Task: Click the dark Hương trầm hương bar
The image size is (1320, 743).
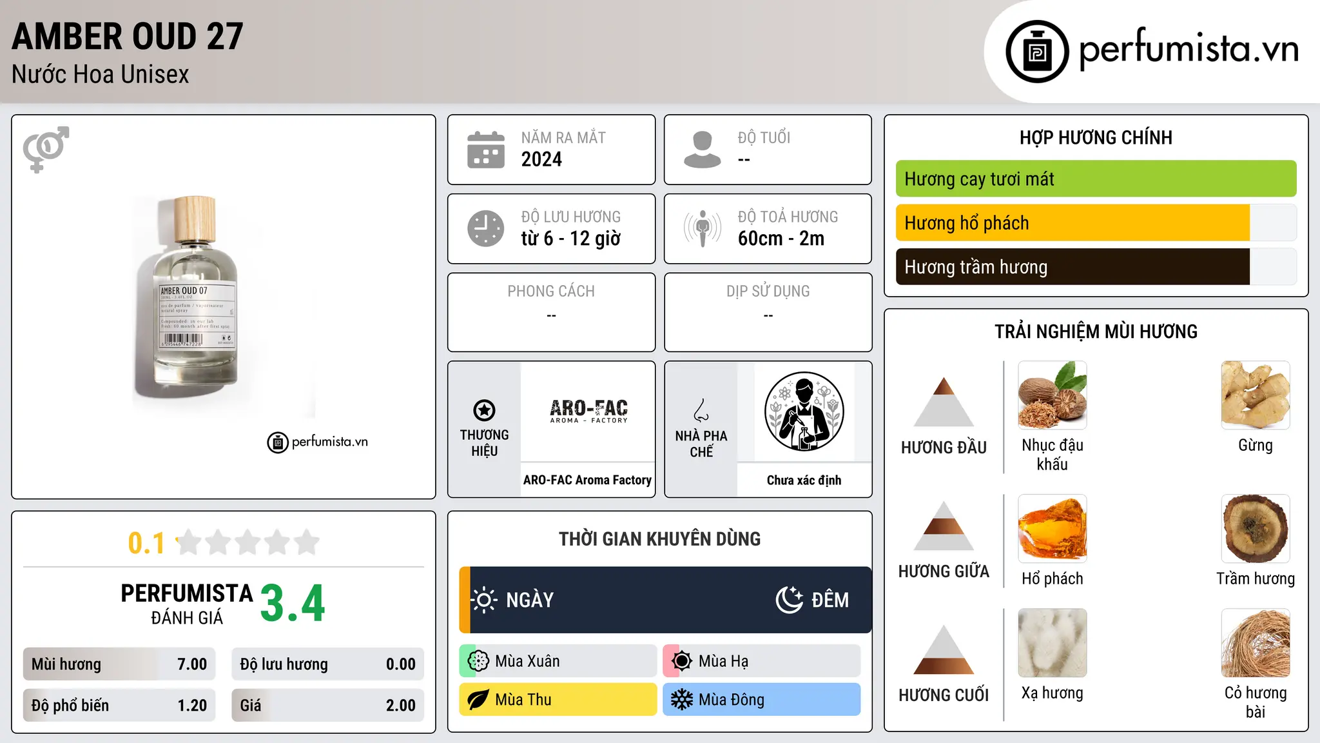Action: pos(1096,266)
